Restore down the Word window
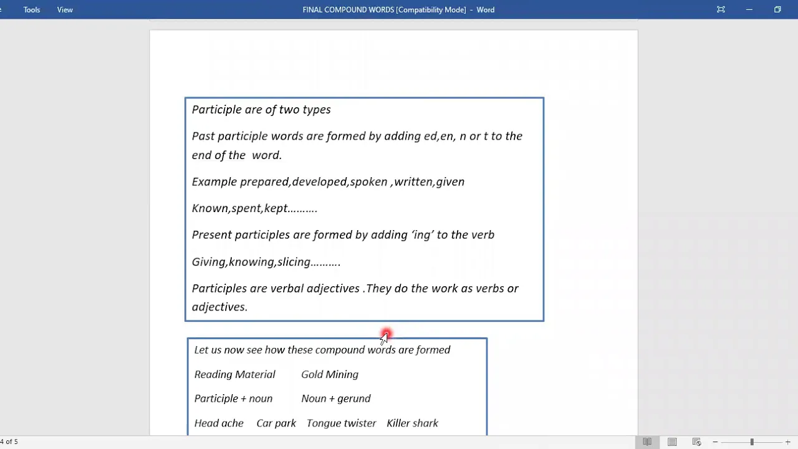Screen dimensions: 798x449 pos(777,9)
